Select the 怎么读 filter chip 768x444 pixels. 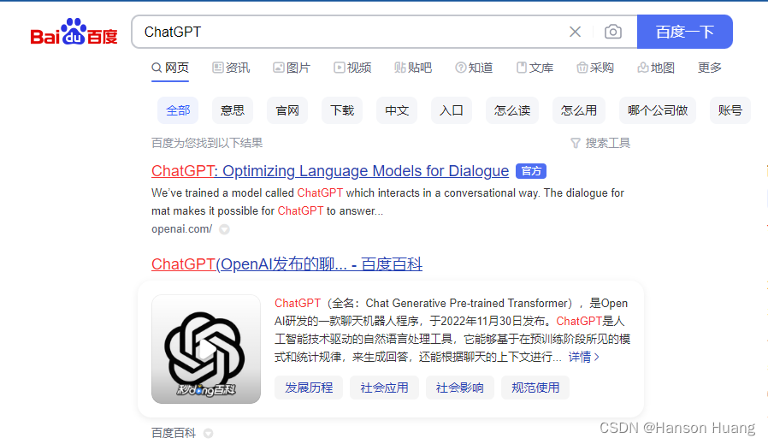512,110
